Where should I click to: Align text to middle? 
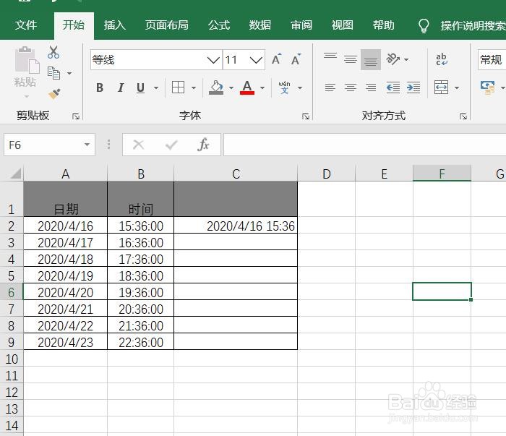click(x=351, y=59)
